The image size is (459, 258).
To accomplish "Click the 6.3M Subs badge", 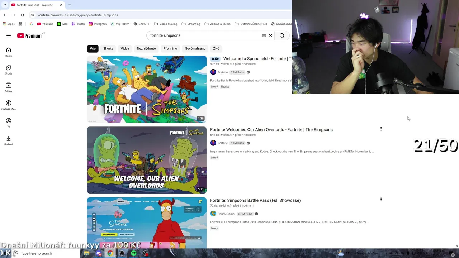I will pos(245,214).
